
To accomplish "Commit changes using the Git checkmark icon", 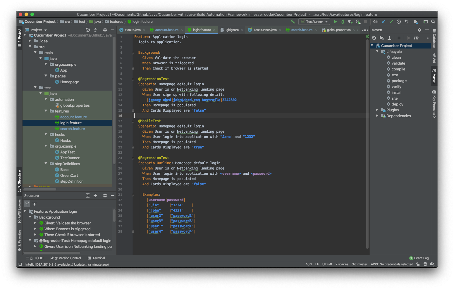I will point(391,22).
